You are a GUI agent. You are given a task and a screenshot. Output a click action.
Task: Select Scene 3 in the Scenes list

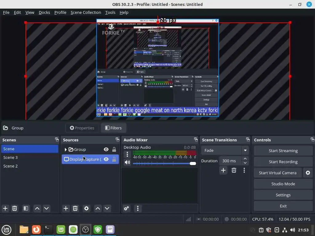30,157
